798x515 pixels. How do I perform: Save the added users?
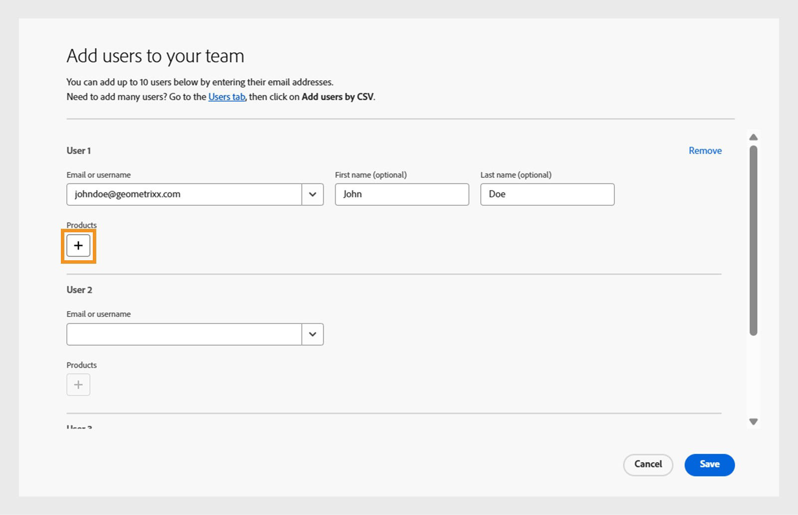[x=709, y=465]
